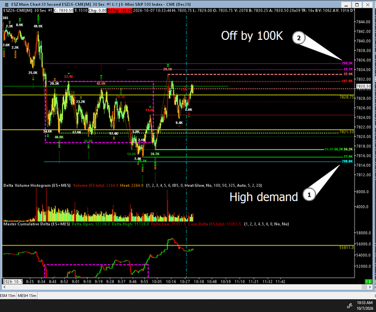Click the 7821.50 yellow line price label
This screenshot has height=312, width=376.
pos(347,132)
